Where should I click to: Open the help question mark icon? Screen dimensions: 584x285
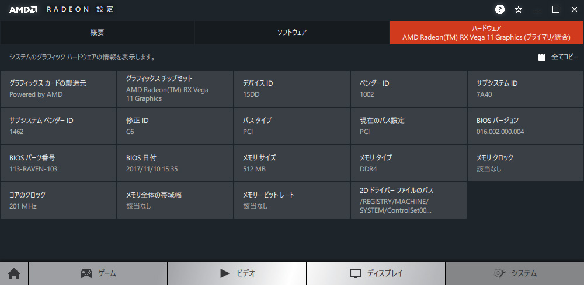(500, 10)
